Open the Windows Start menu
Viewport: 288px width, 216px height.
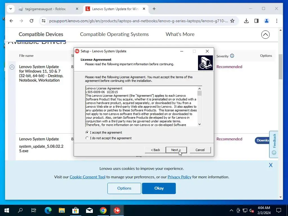(x=7, y=210)
